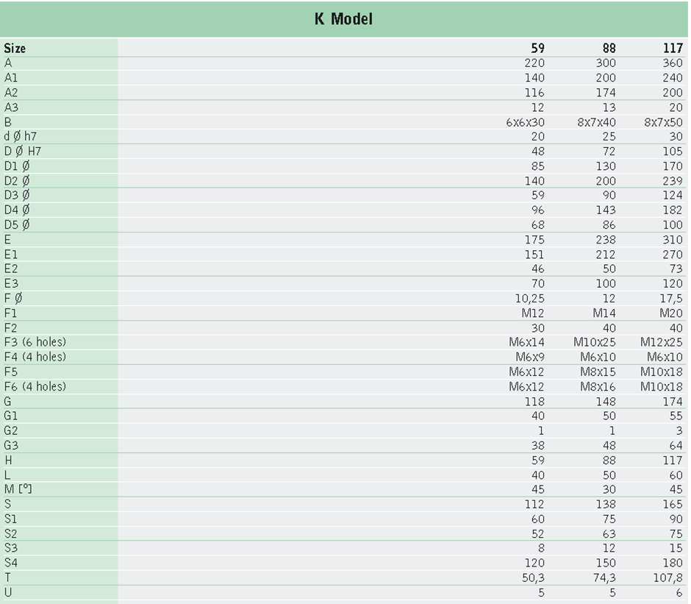Image resolution: width=691 pixels, height=604 pixels.
Task: Select the F4 (4 holes) row label
Action: 35,357
